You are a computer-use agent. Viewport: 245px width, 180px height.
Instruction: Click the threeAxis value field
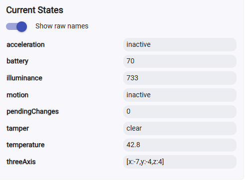180,162
